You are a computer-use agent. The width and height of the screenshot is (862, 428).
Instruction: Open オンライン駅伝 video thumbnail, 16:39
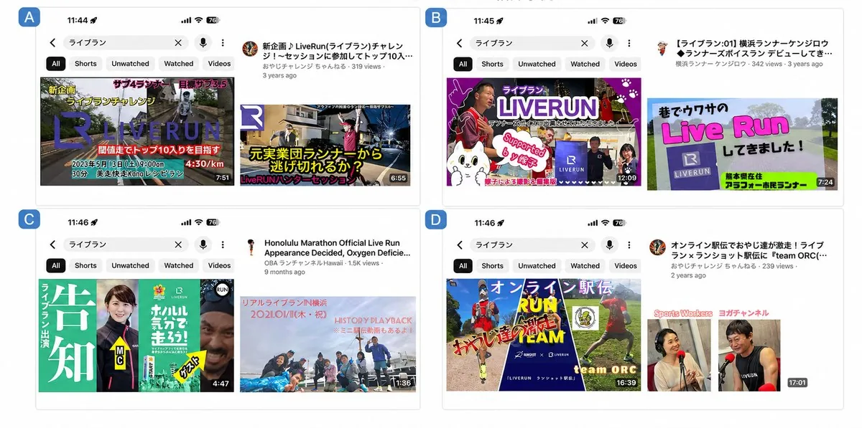click(x=544, y=335)
